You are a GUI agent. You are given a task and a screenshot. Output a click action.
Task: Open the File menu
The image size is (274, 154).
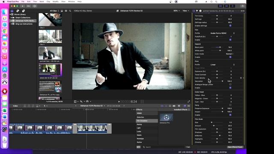coord(23,2)
